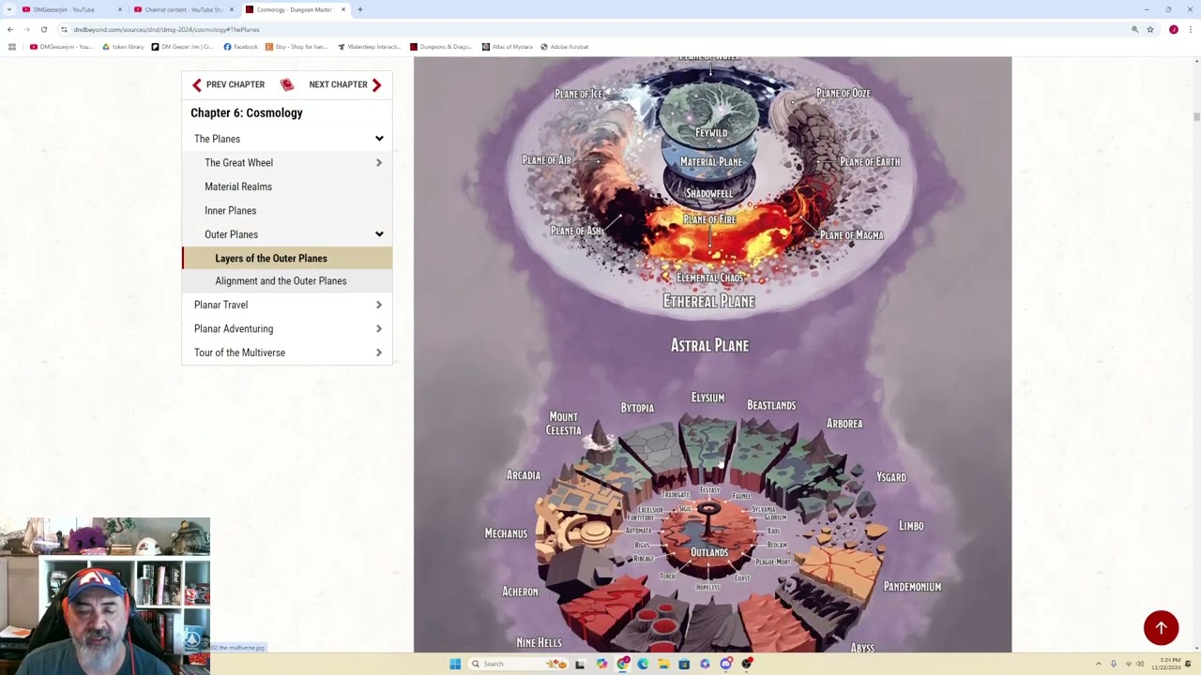Open the tab search dropdown in the tab strip
This screenshot has width=1201, height=675.
click(x=8, y=9)
